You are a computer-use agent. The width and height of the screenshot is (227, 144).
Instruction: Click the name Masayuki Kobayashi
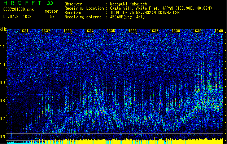130,4
